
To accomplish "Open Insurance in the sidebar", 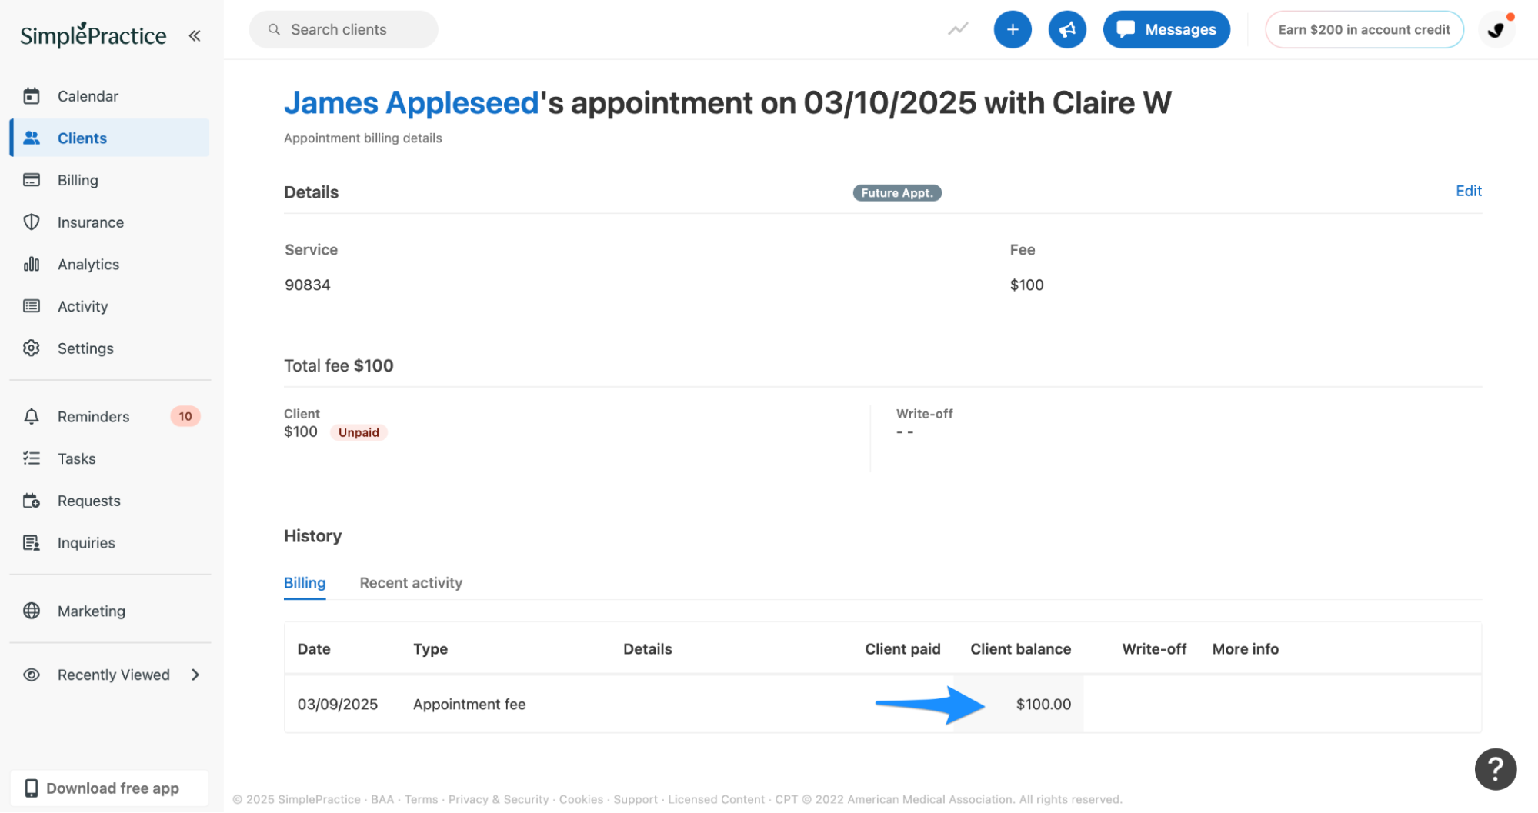I will (x=109, y=222).
